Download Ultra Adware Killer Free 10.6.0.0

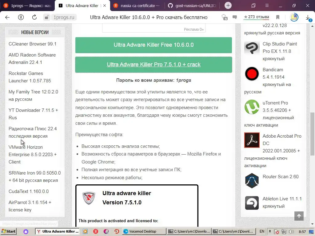coord(154,45)
